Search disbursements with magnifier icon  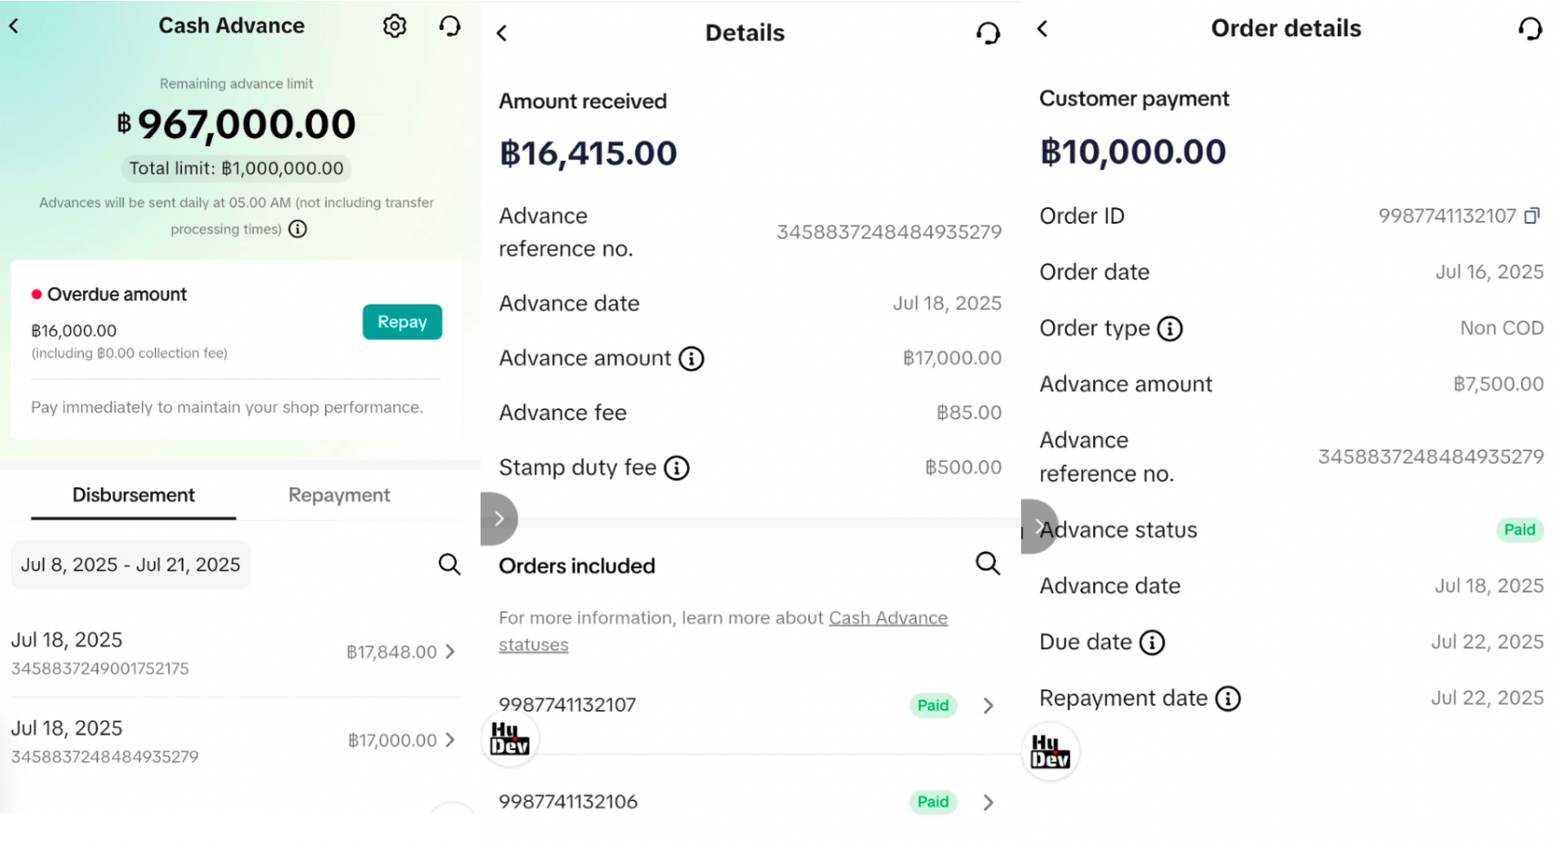pyautogui.click(x=449, y=565)
